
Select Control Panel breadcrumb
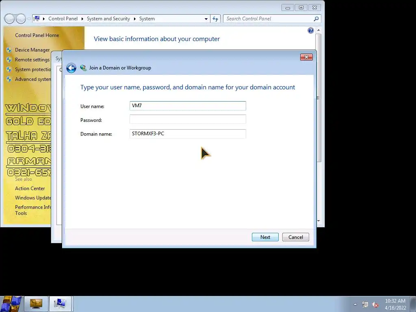63,19
